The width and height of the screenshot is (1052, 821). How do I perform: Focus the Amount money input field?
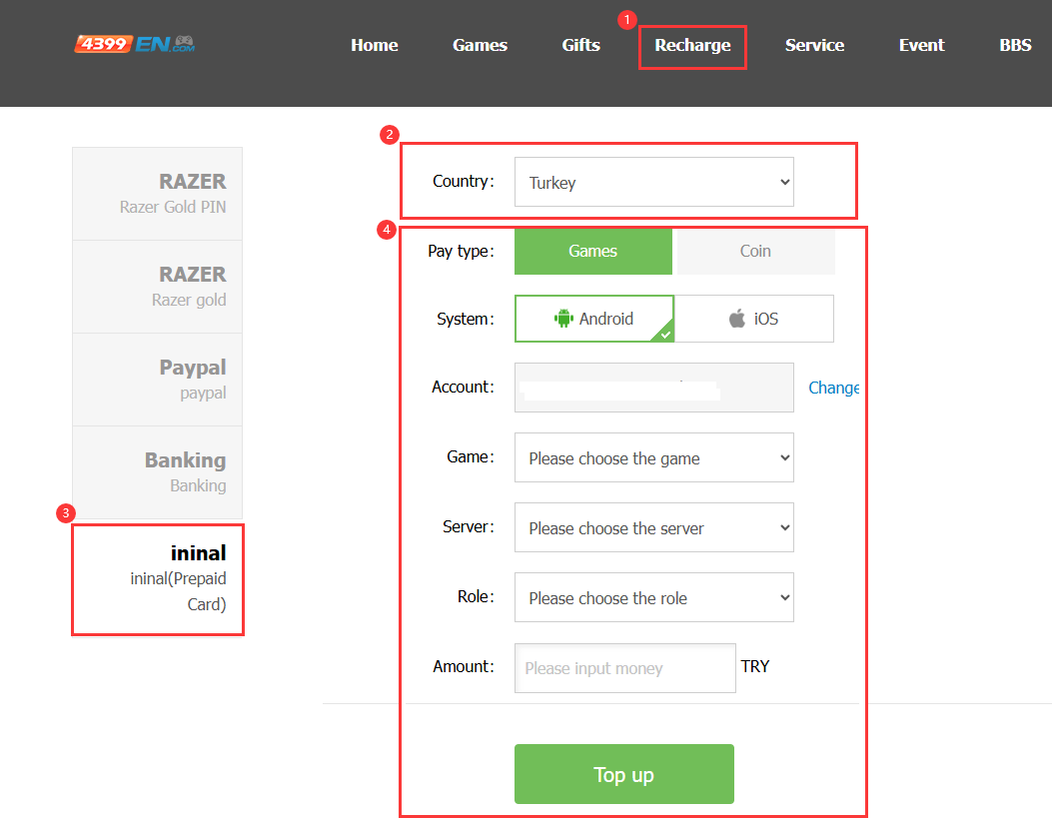point(624,668)
